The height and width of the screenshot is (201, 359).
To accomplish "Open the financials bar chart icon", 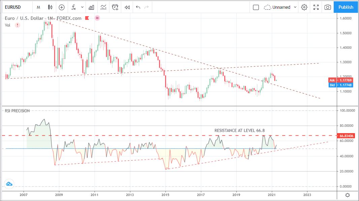I will 91,7.
